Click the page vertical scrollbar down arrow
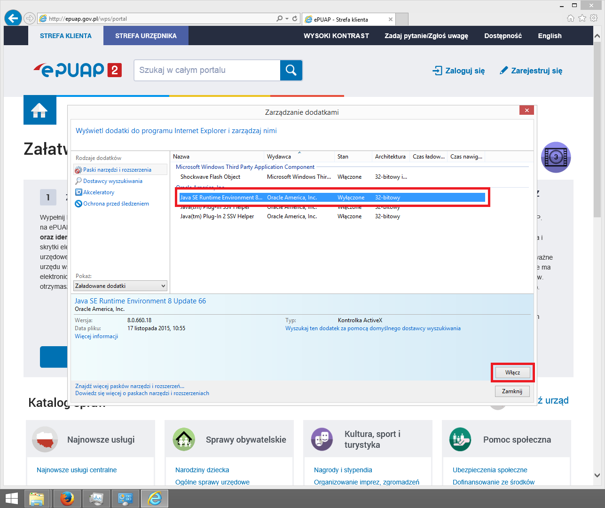The height and width of the screenshot is (508, 605). click(597, 476)
